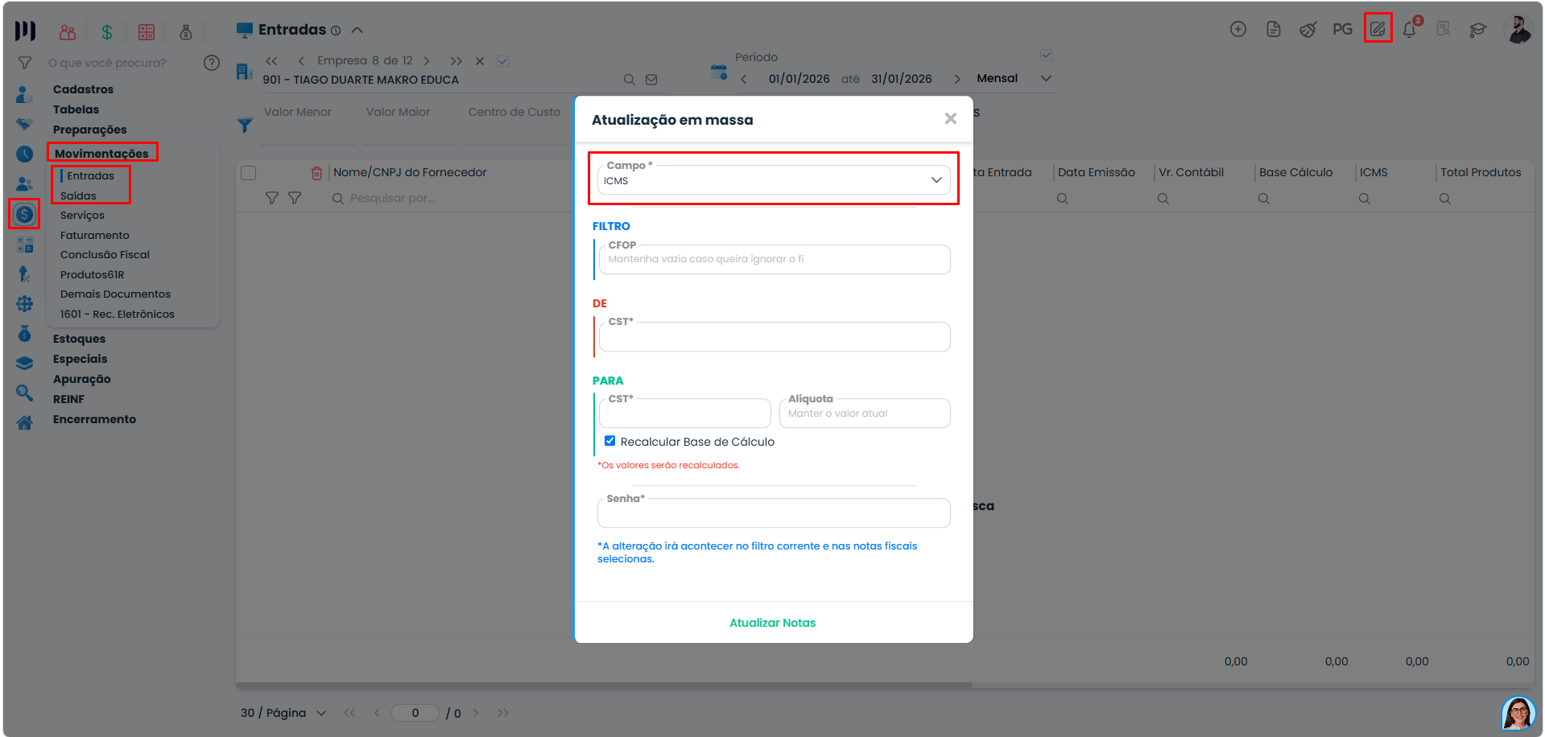Screen dimensions: 1545x737
Task: Open the money bag module icon
Action: (x=186, y=31)
